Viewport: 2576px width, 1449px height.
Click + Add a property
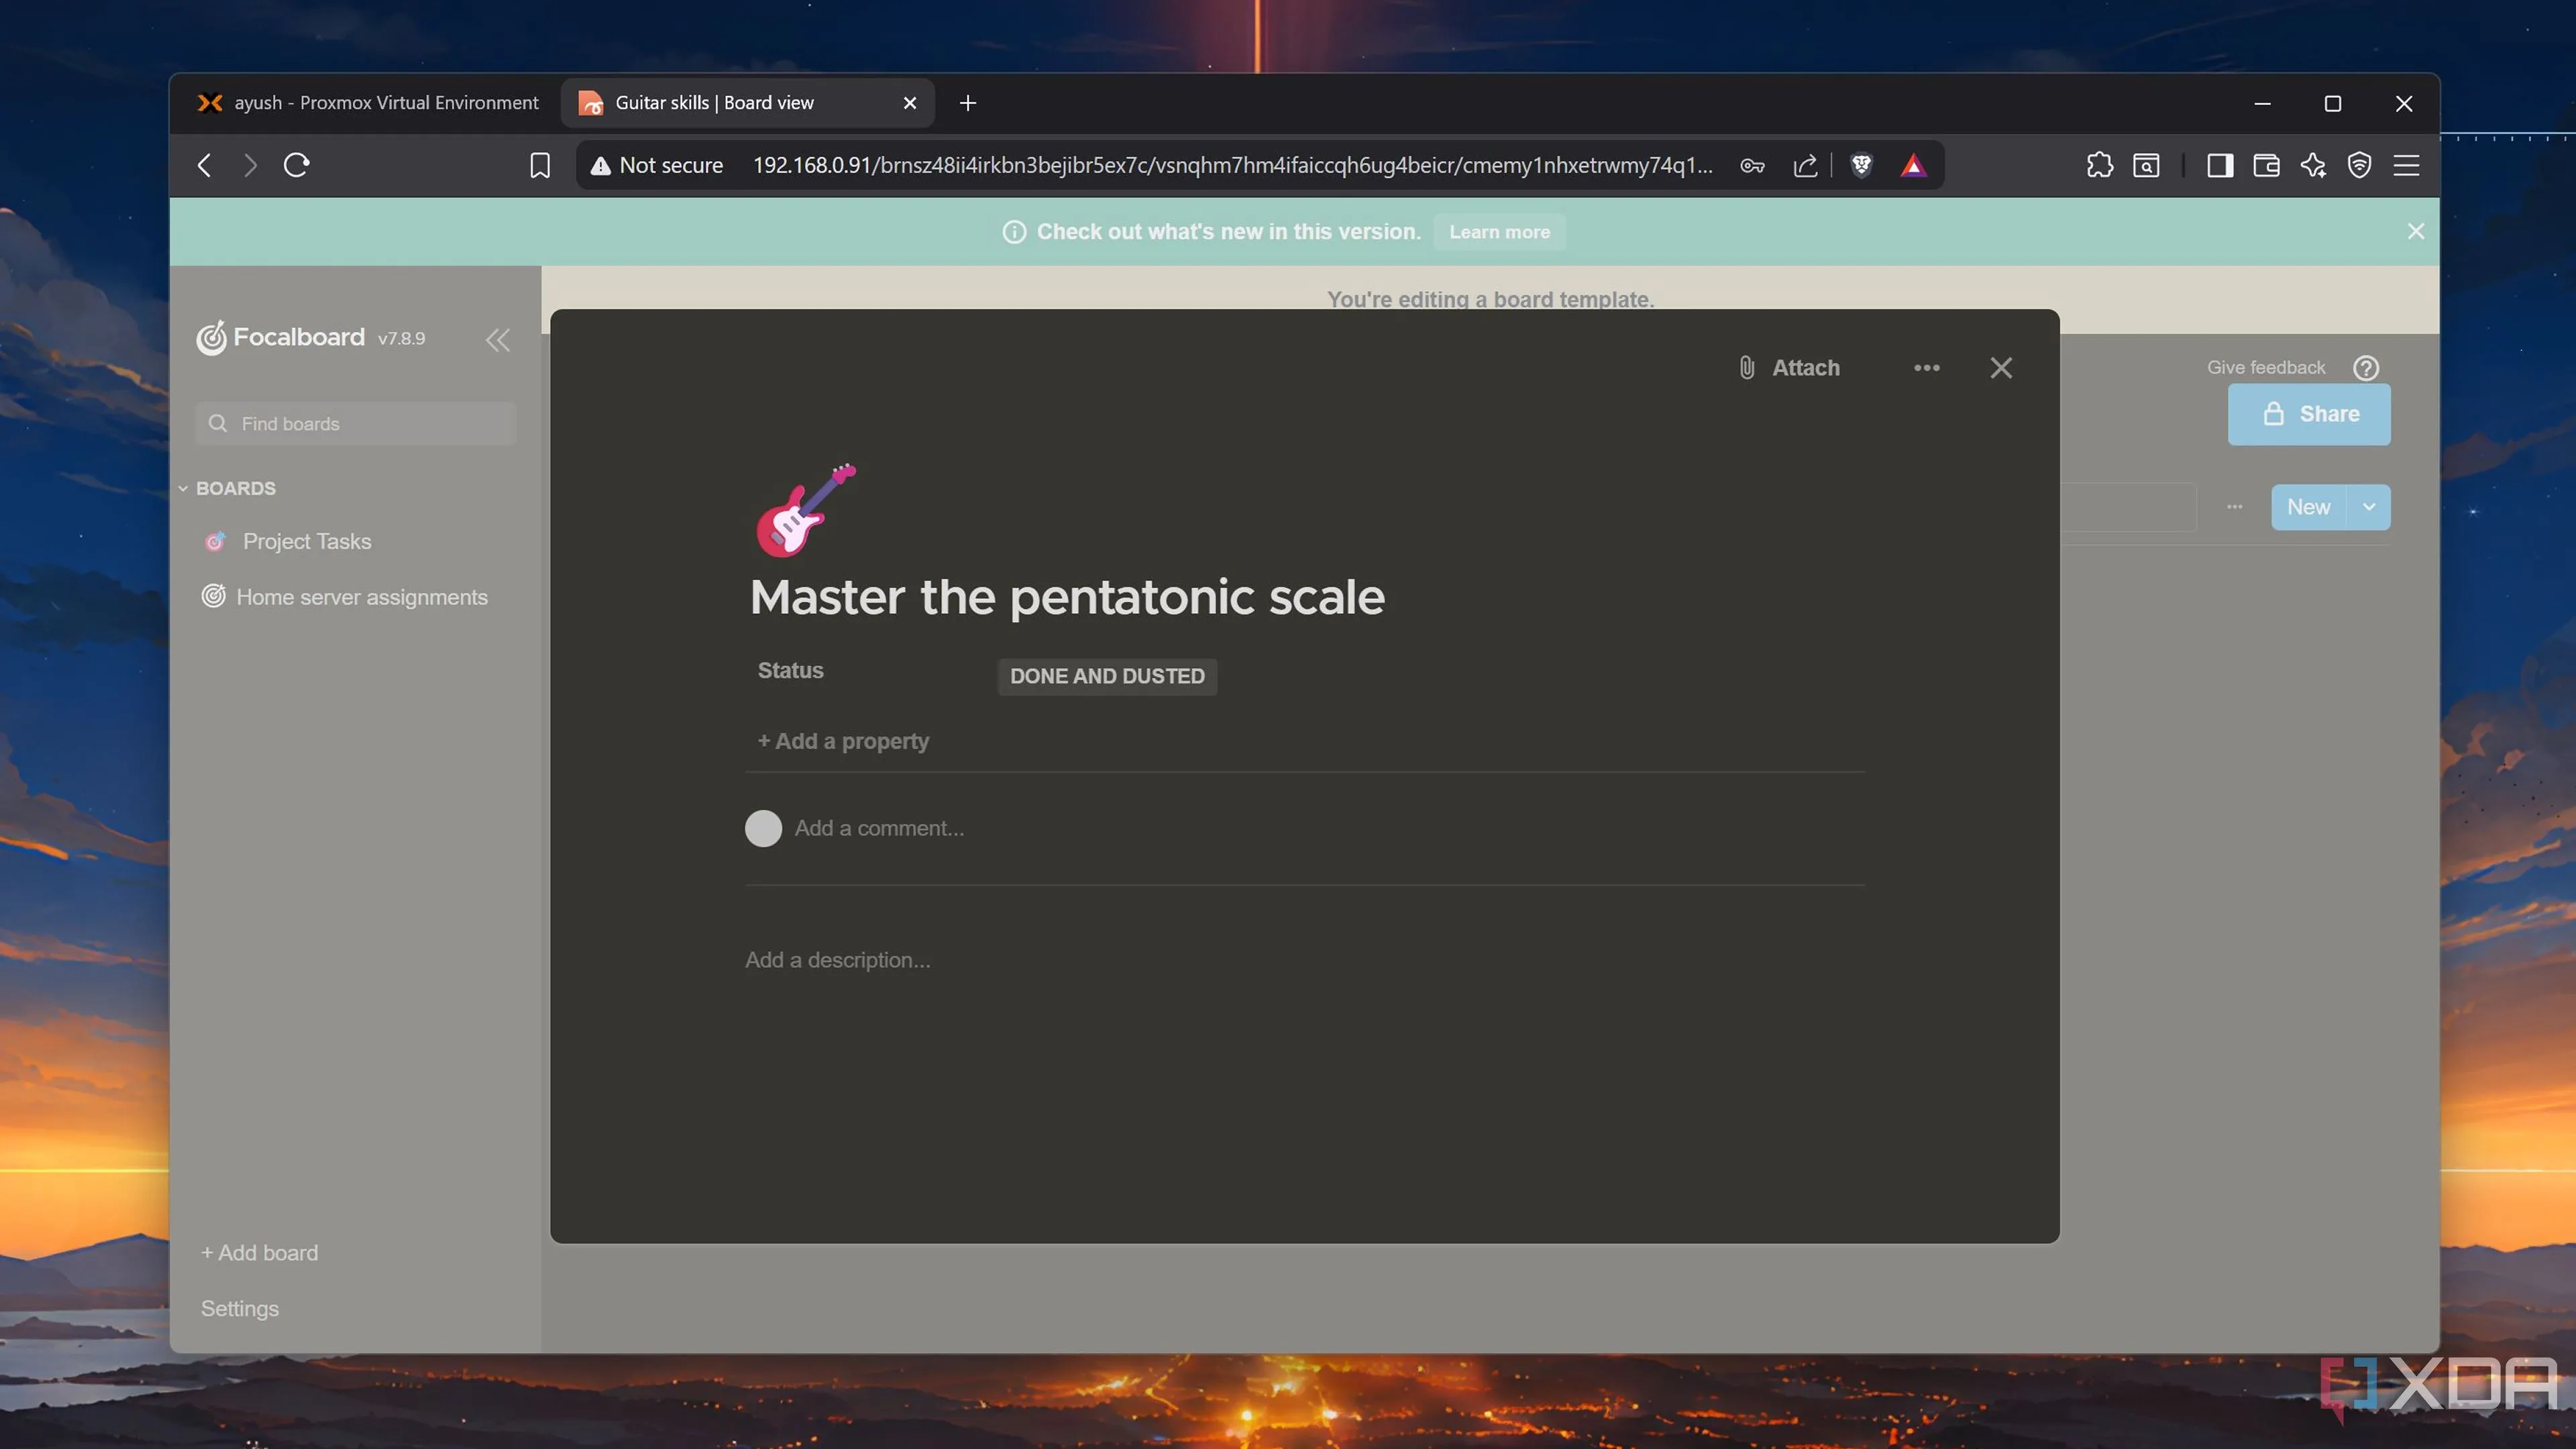pyautogui.click(x=843, y=741)
